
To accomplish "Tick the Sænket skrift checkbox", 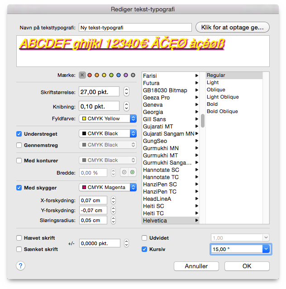I will click(x=19, y=249).
